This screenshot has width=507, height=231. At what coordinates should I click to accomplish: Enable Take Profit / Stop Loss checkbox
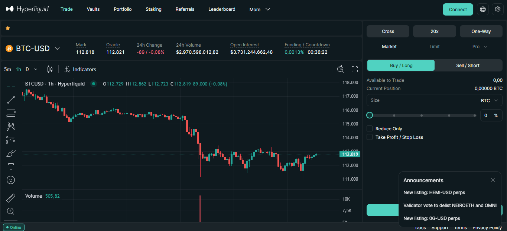point(370,137)
